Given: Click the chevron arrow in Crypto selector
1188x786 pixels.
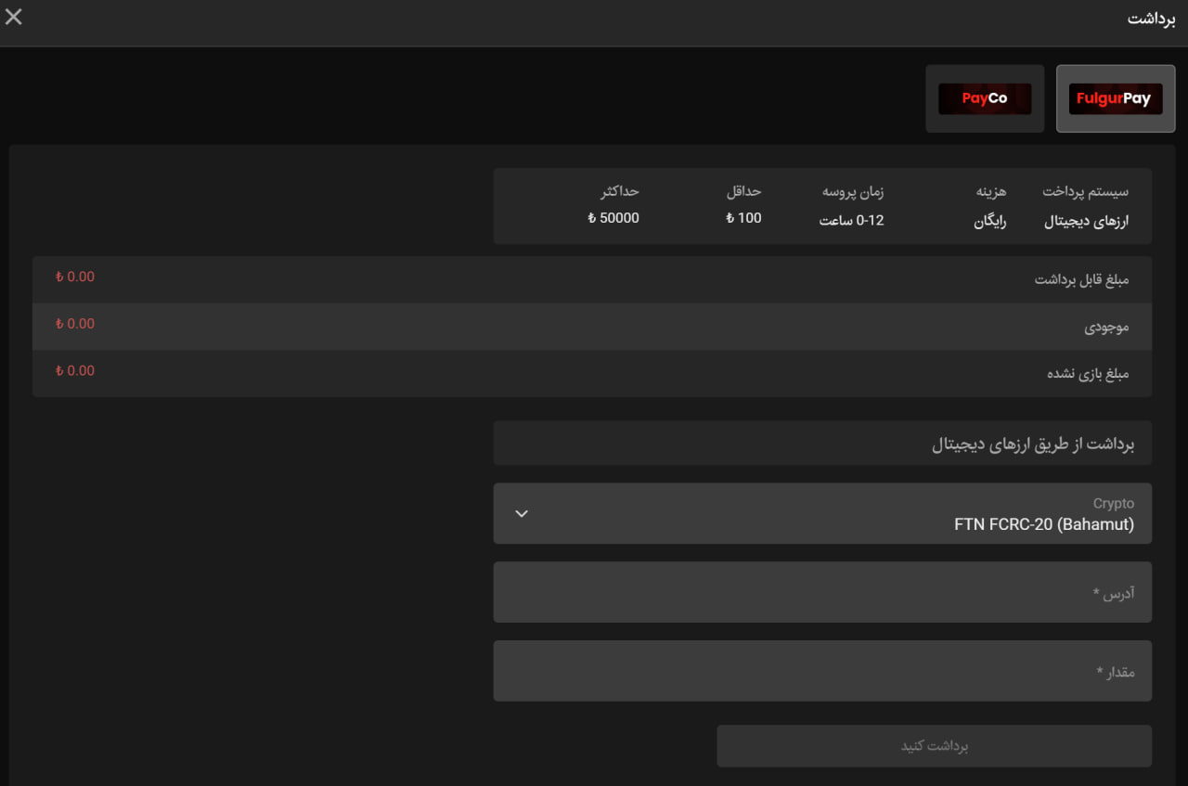Looking at the screenshot, I should coord(522,513).
